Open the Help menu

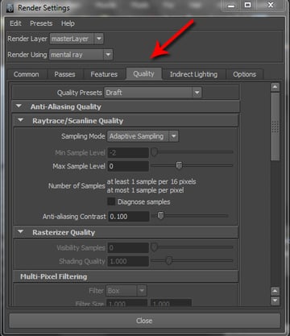(x=68, y=23)
